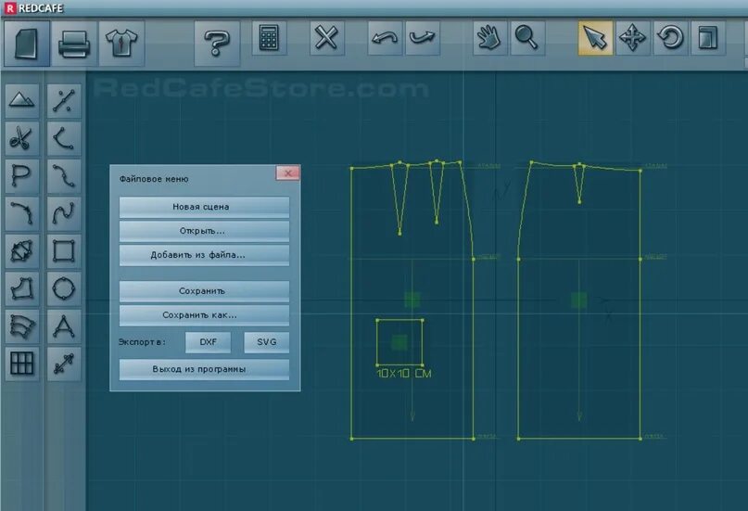Screen dimensions: 748x511
Task: Redo with the right curved arrow
Action: tap(422, 38)
